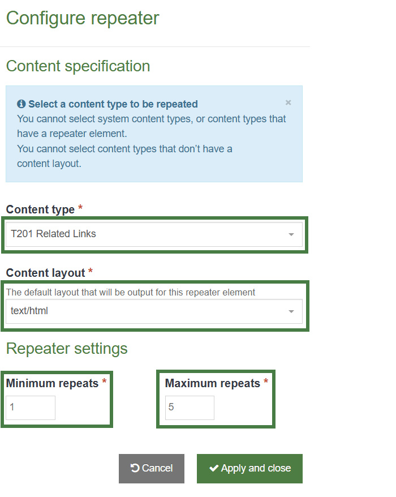
Task: Click the caret icon on Content layout dropdown
Action: pyautogui.click(x=291, y=311)
